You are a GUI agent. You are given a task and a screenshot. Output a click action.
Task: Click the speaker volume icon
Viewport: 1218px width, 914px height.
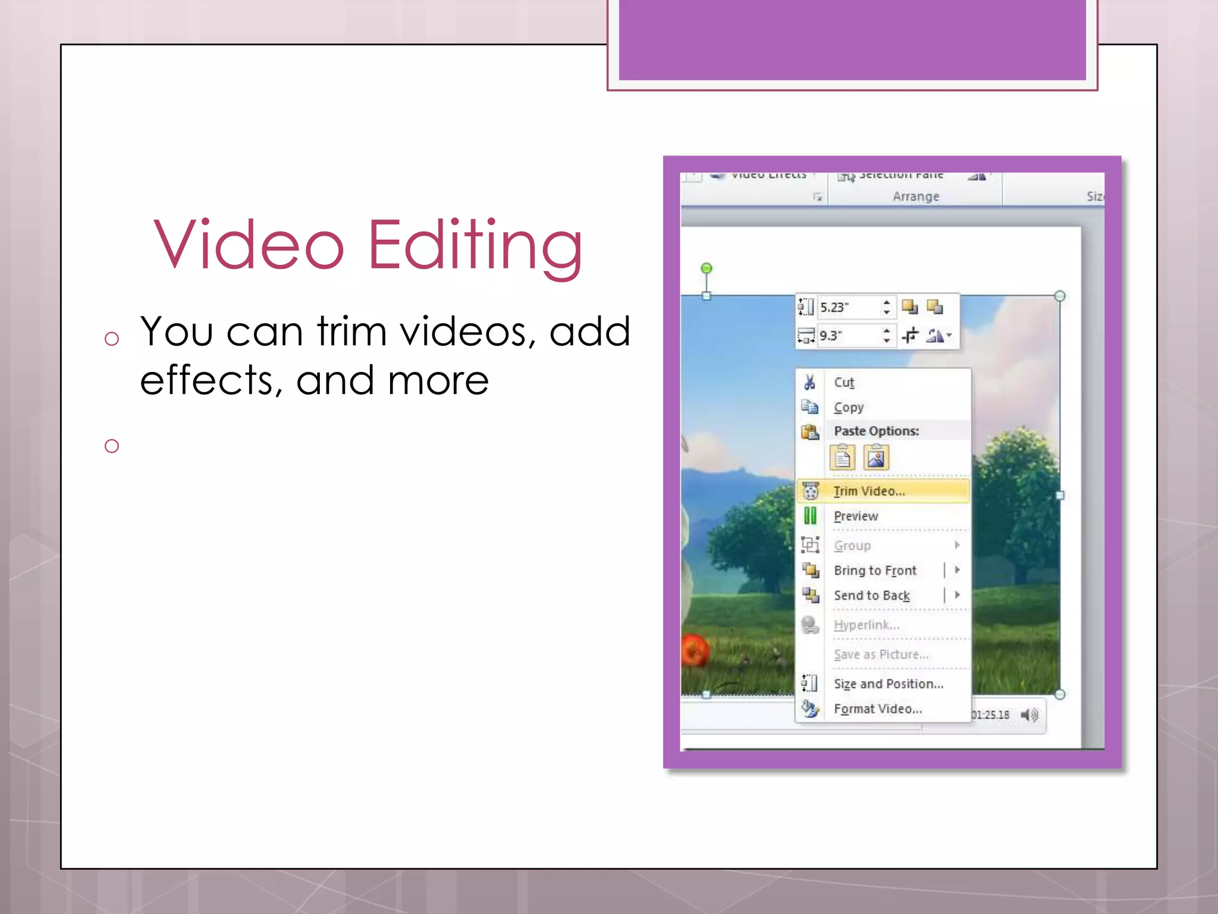coord(1029,715)
